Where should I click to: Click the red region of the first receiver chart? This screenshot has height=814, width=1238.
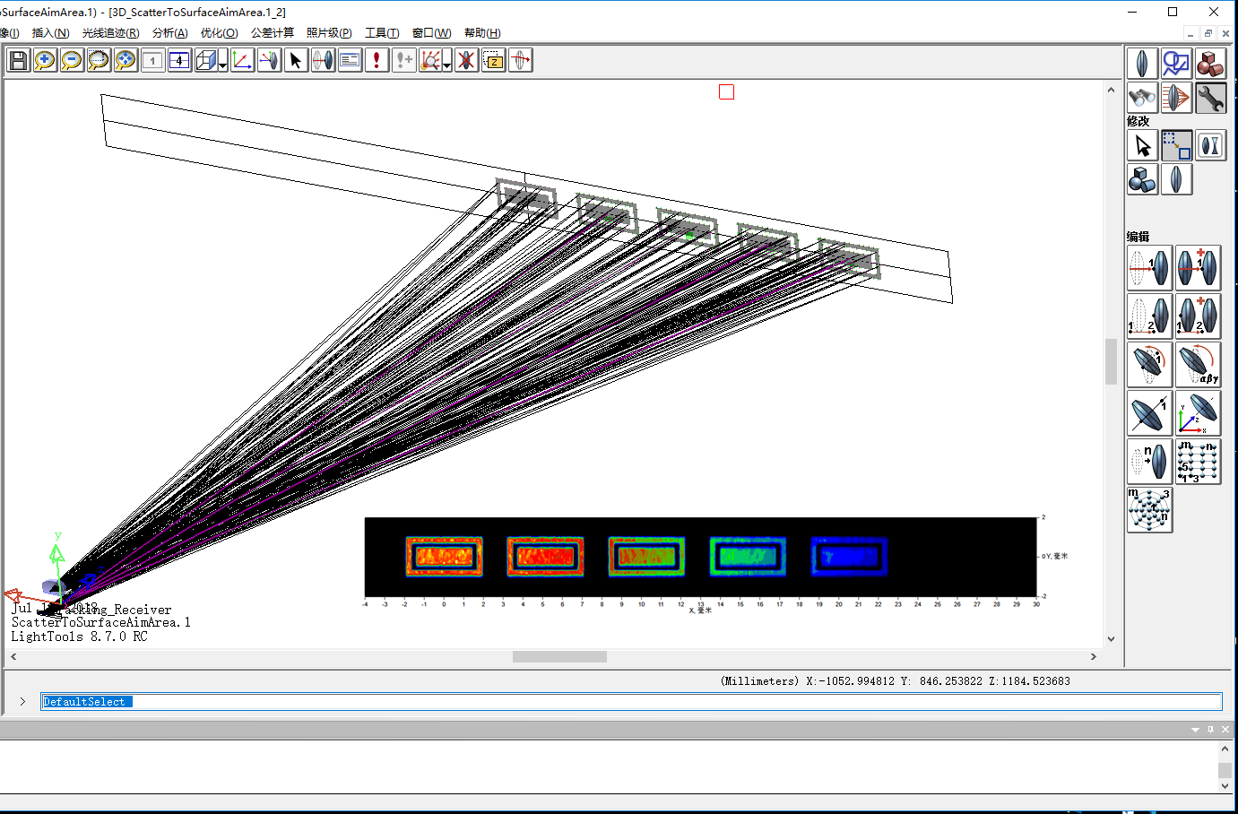click(x=444, y=556)
